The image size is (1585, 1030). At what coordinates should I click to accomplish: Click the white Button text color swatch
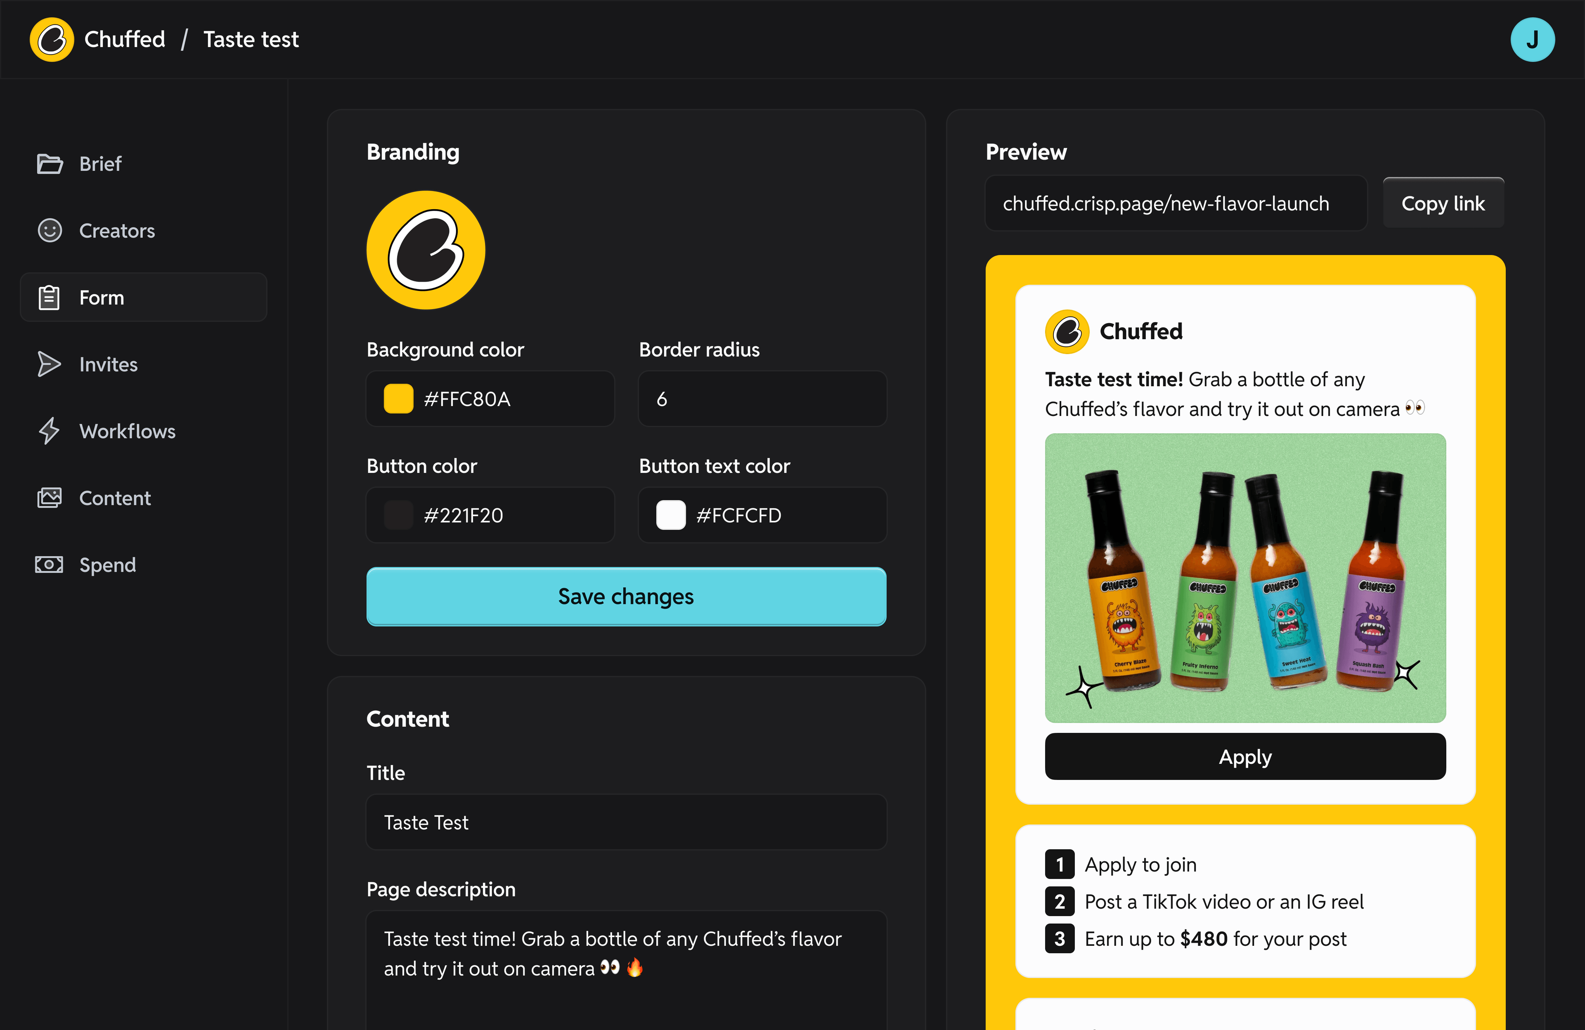[671, 515]
